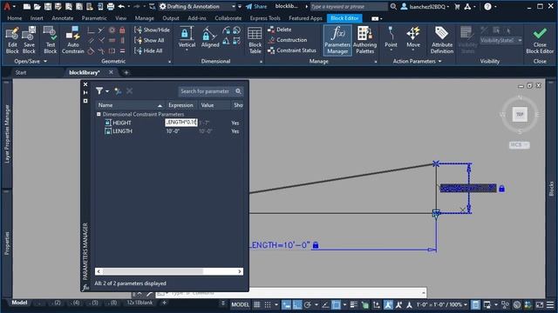This screenshot has height=313, width=558.
Task: Switch to the Start tab
Action: pyautogui.click(x=21, y=72)
